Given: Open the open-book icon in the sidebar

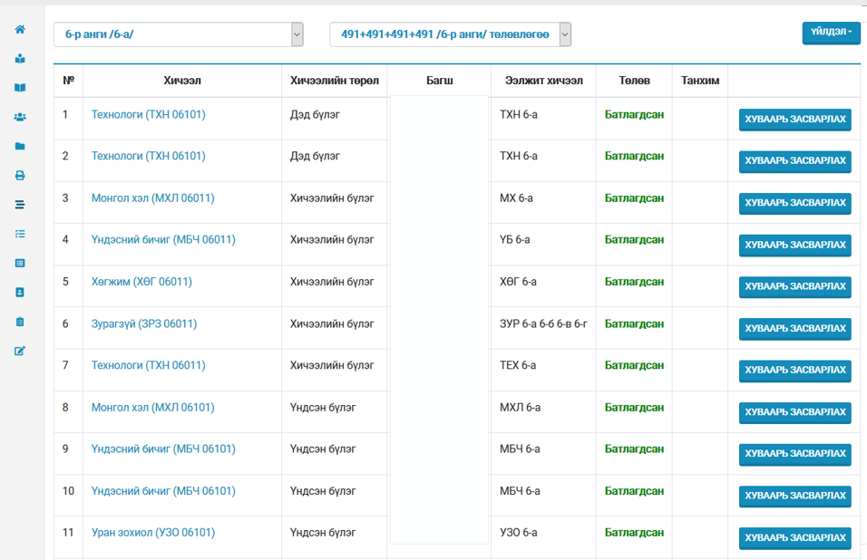Looking at the screenshot, I should (20, 88).
